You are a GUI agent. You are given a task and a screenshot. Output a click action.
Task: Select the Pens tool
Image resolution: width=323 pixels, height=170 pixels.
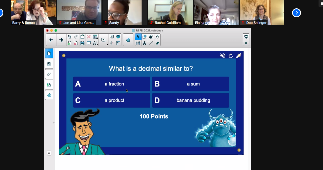pyautogui.click(x=138, y=43)
